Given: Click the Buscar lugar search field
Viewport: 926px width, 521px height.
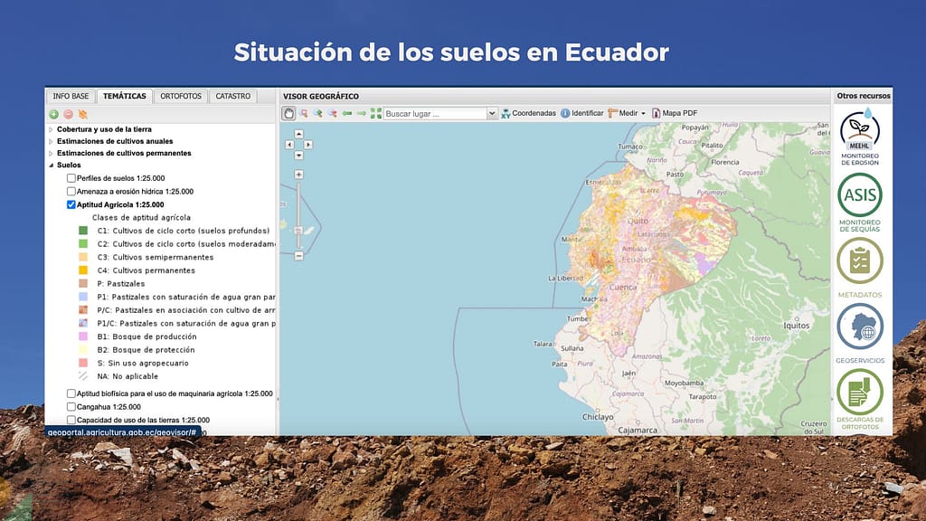Looking at the screenshot, I should click(x=434, y=113).
